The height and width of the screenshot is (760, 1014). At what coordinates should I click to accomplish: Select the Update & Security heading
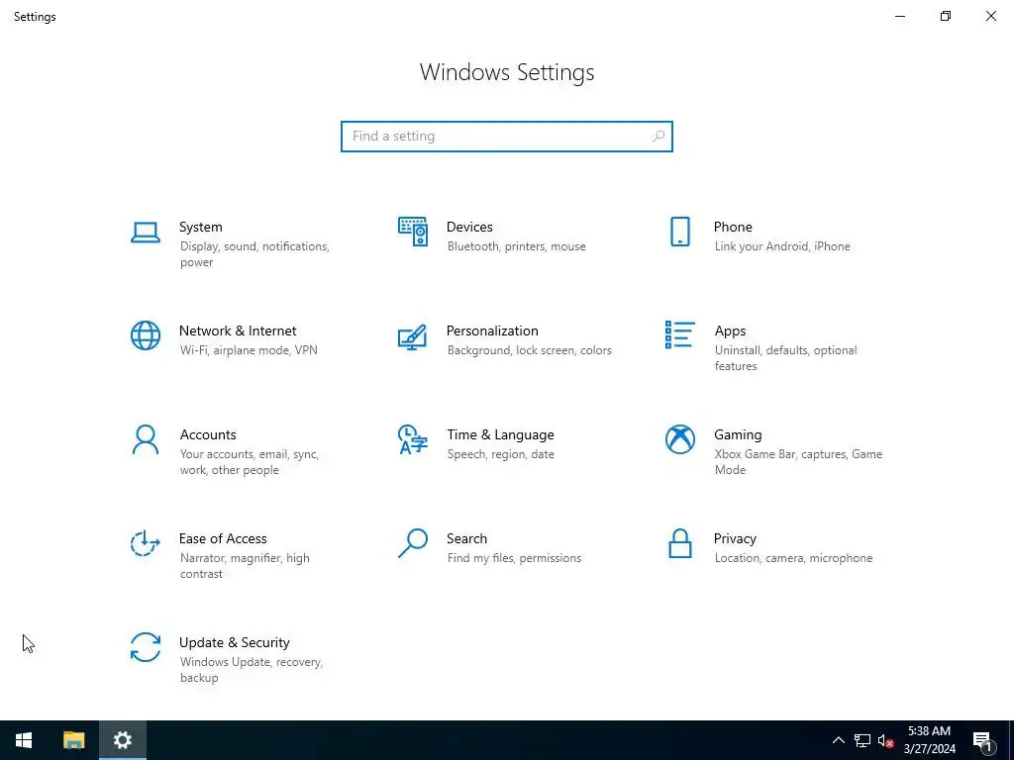[x=234, y=643]
